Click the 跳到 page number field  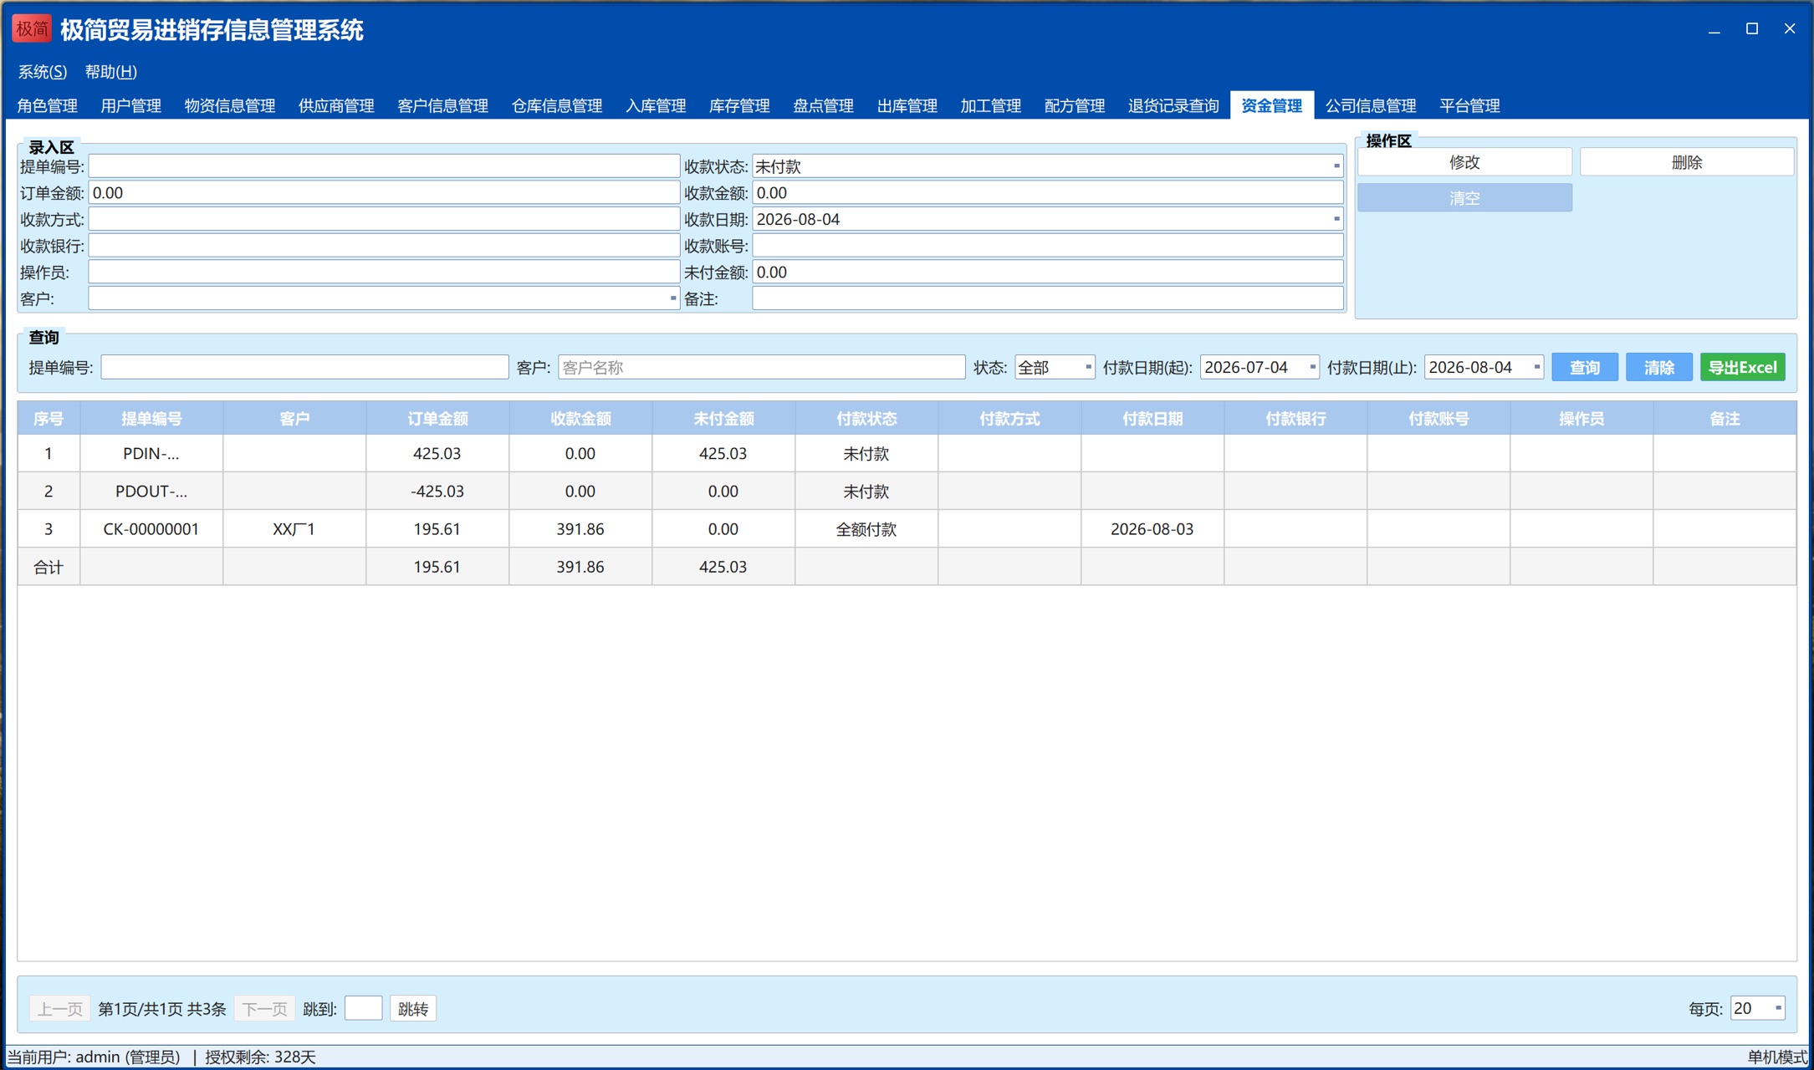[x=363, y=1008]
